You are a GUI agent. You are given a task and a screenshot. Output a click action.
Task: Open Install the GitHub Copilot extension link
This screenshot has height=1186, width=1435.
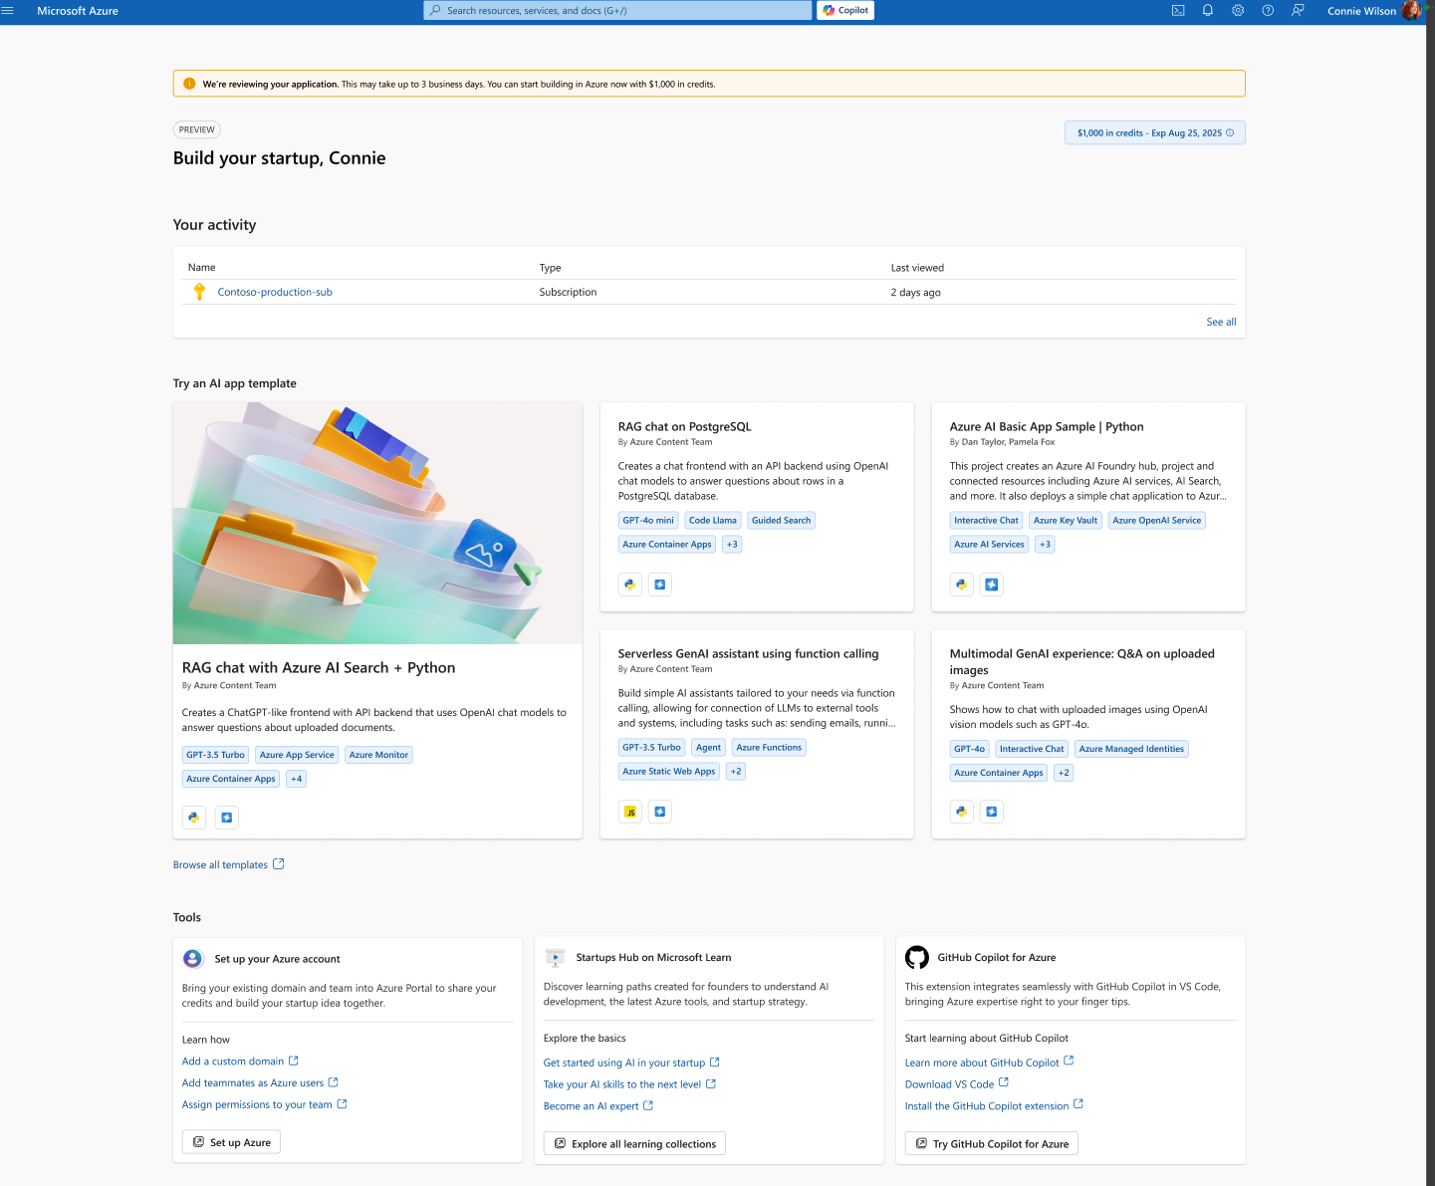pyautogui.click(x=994, y=1106)
